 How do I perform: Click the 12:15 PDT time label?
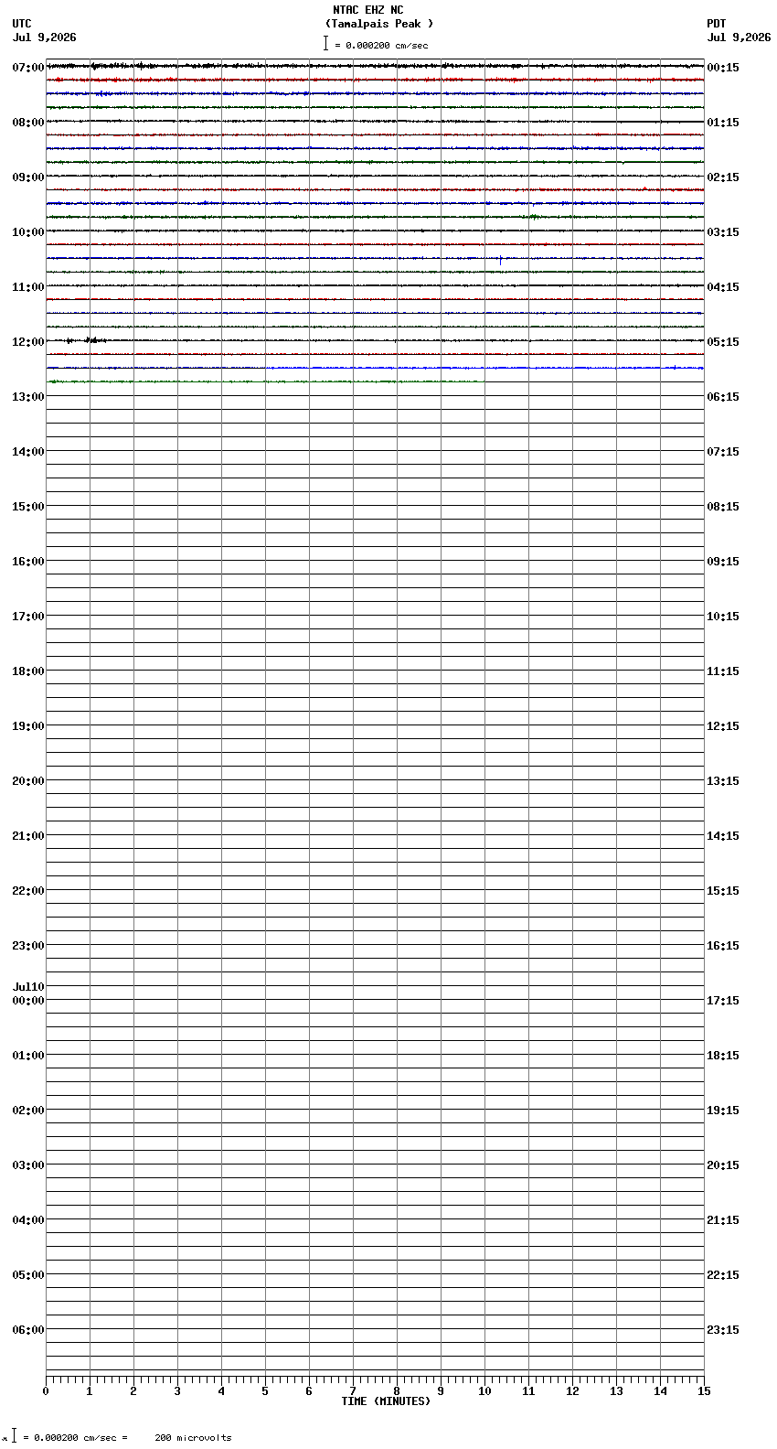coord(723,726)
